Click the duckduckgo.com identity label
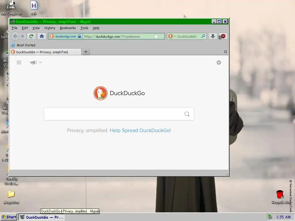Viewport: 295px width, 221px height. coord(65,37)
